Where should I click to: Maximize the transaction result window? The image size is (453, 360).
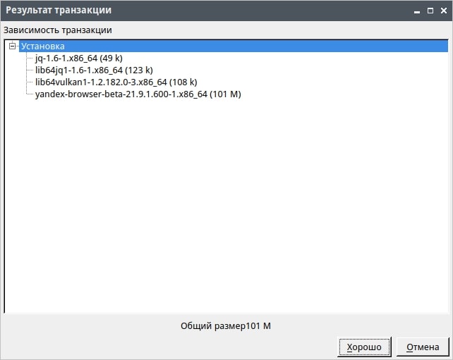[430, 11]
